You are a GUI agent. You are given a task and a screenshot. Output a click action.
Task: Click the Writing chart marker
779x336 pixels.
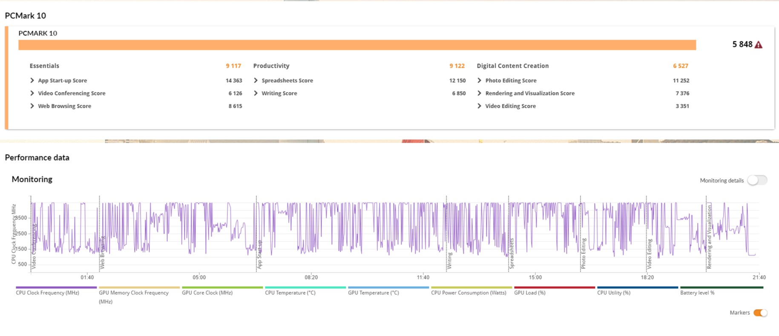click(449, 261)
